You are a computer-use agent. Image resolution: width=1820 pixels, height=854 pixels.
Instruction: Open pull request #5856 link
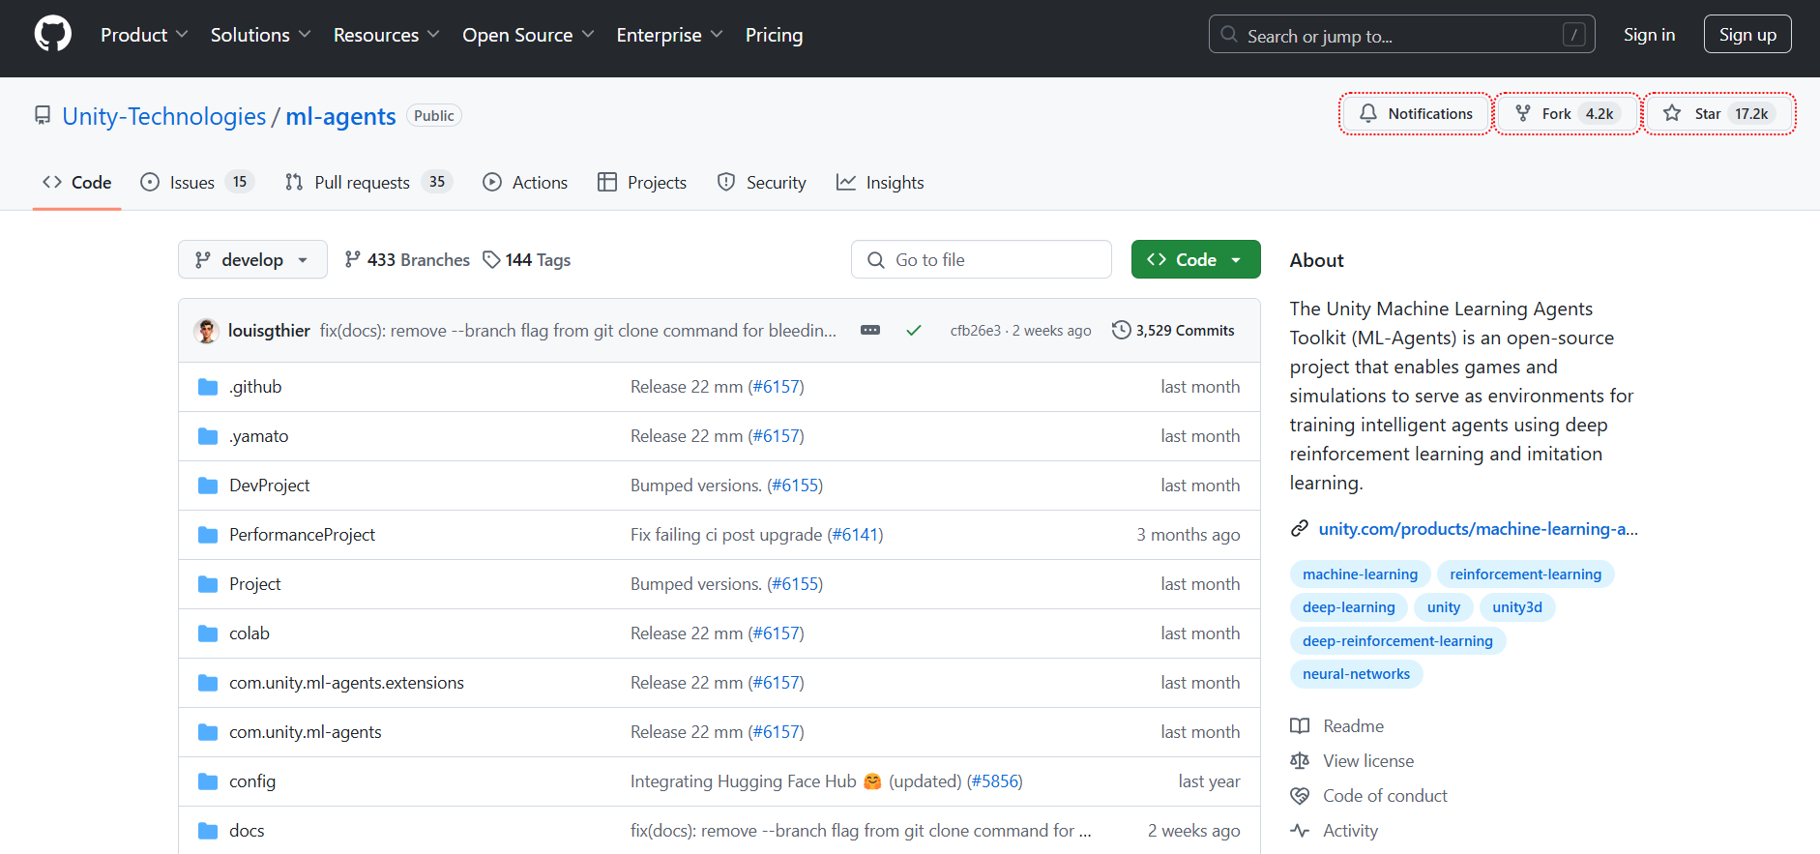(x=995, y=781)
